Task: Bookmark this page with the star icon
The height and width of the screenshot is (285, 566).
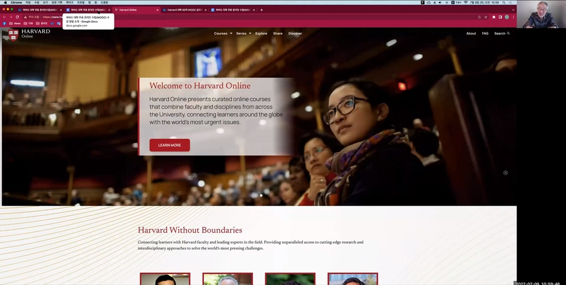Action: [486, 17]
